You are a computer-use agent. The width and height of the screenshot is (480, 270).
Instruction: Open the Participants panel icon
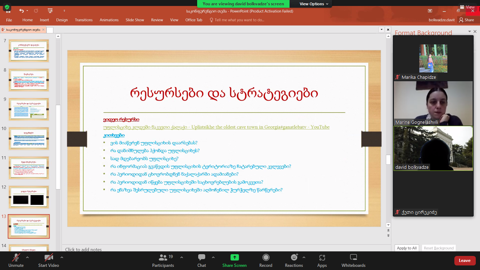(x=163, y=258)
